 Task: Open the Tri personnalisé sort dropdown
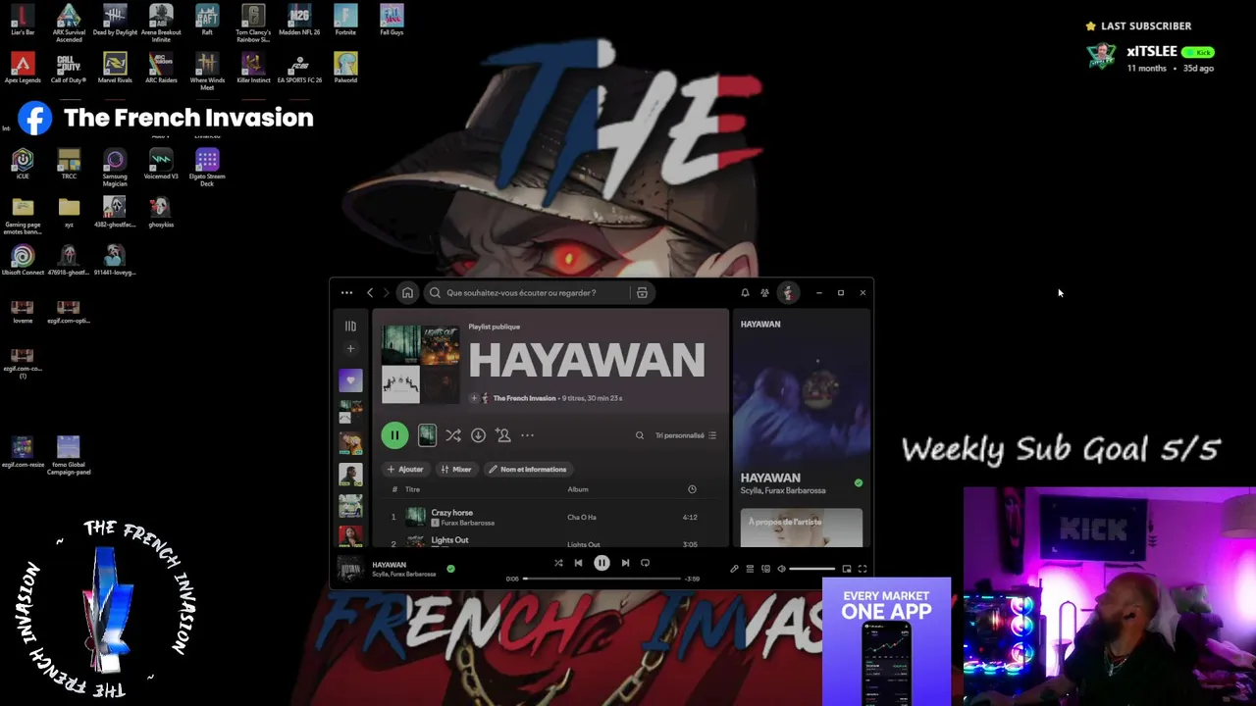click(x=686, y=435)
